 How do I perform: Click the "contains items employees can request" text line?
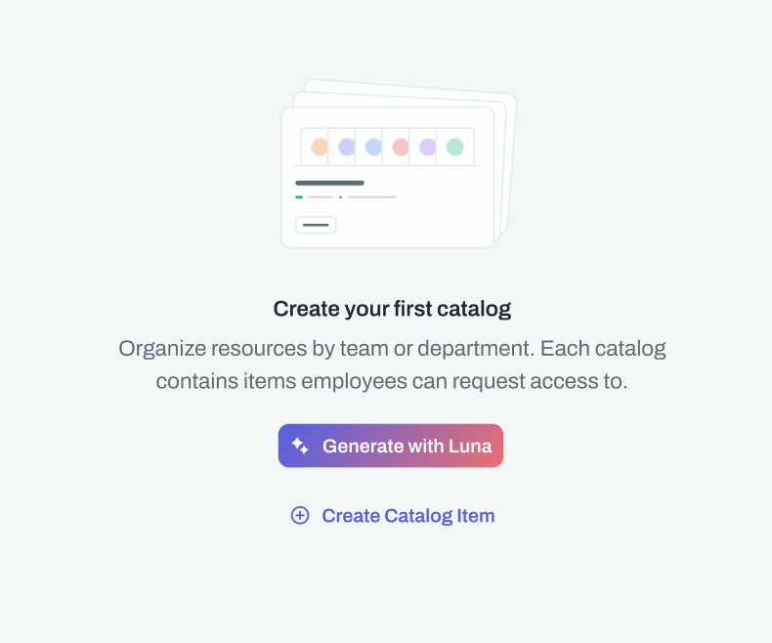pyautogui.click(x=392, y=381)
